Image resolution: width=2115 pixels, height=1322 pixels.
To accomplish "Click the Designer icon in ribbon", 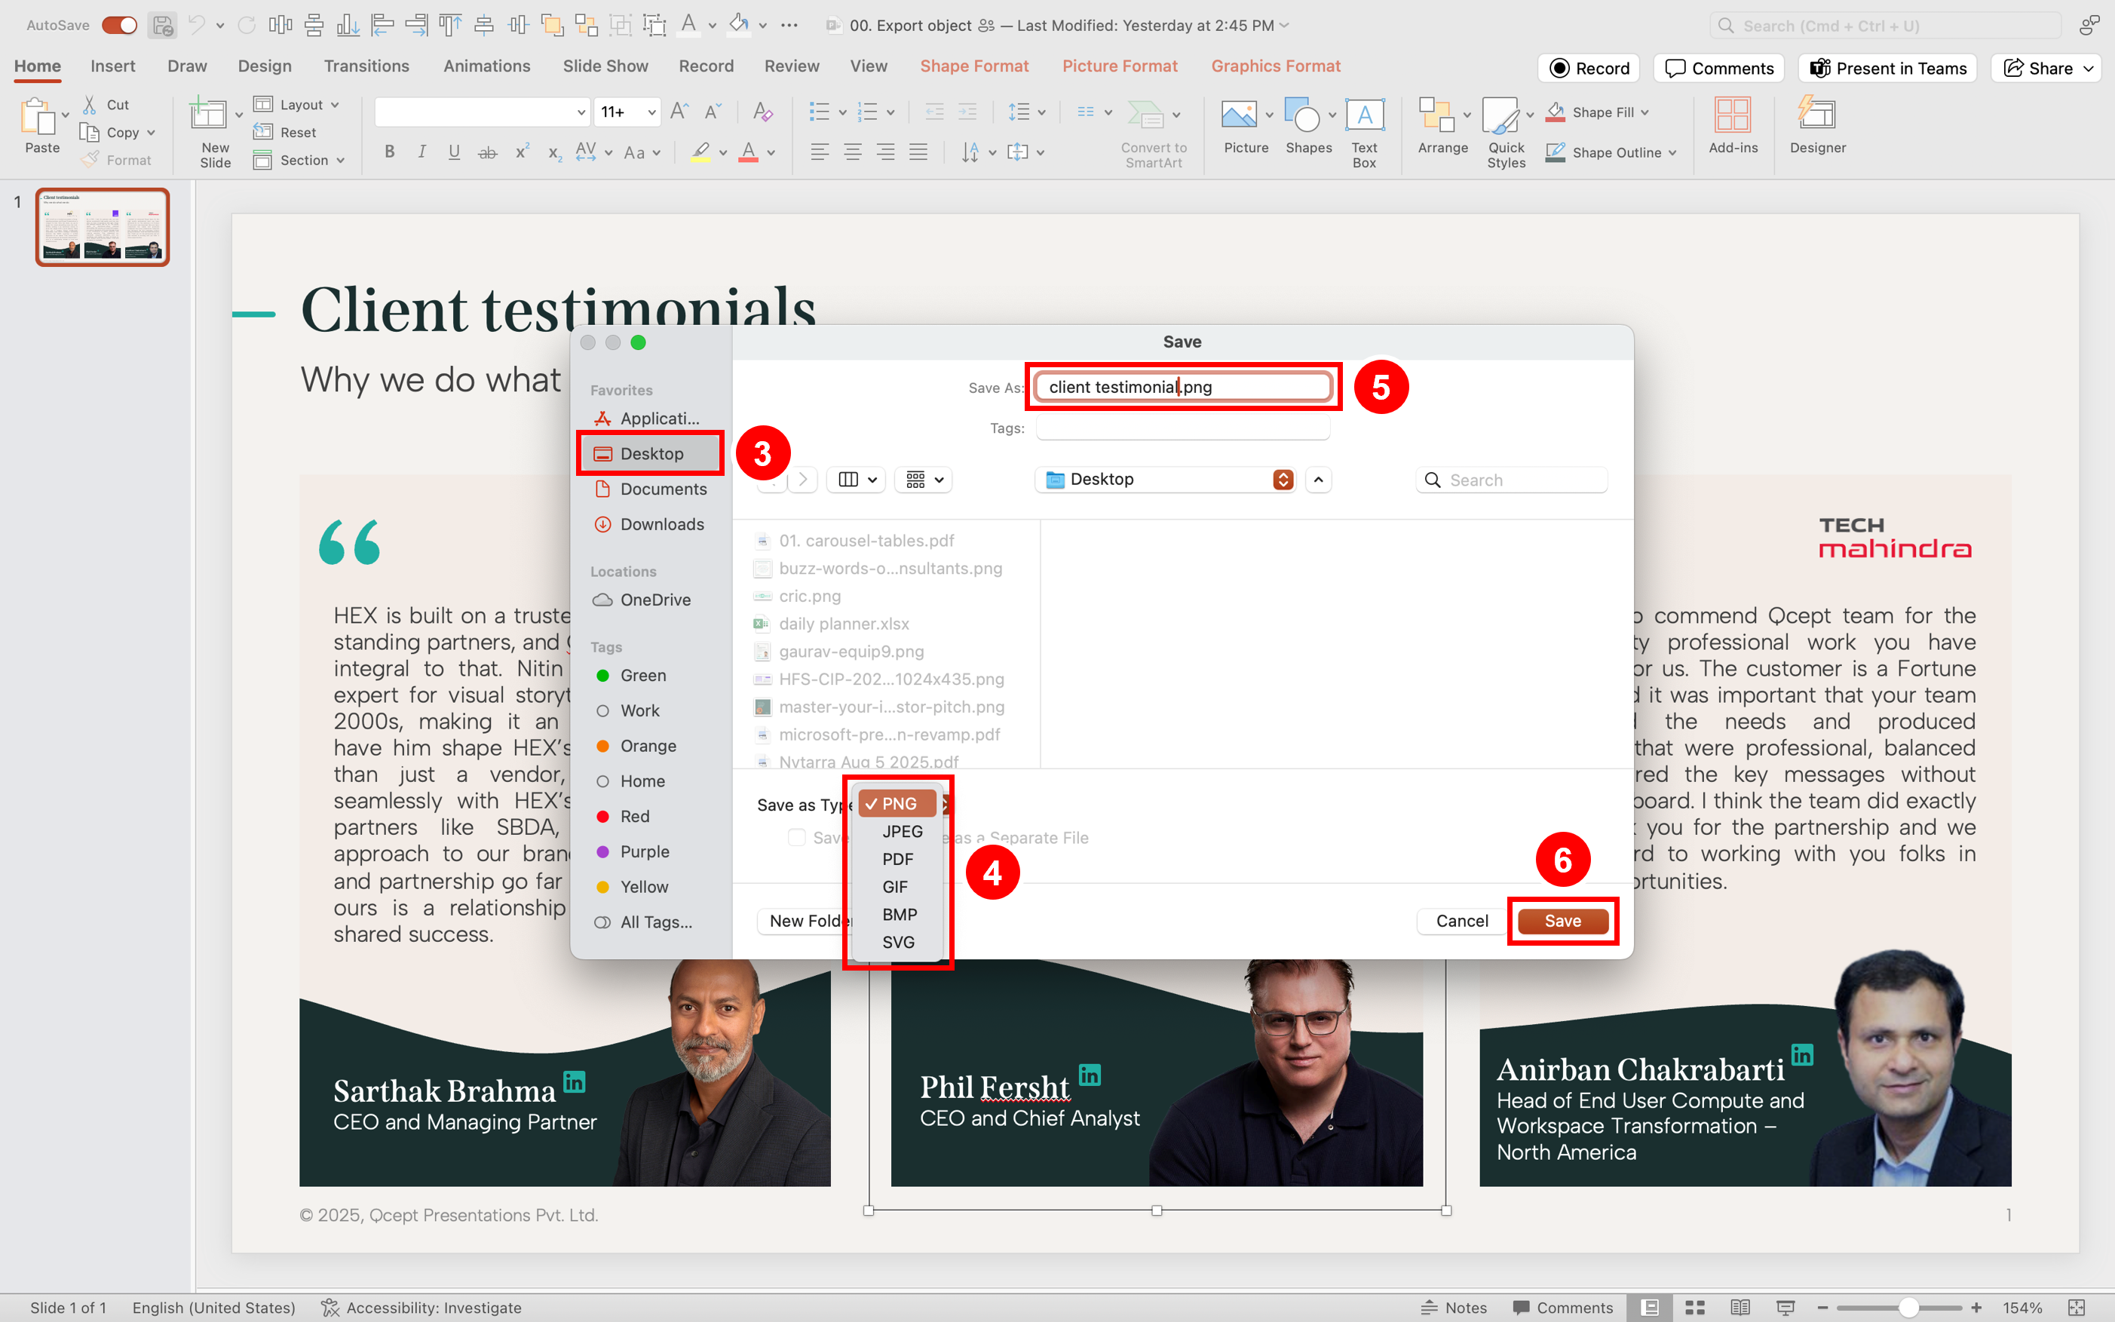I will (1816, 115).
